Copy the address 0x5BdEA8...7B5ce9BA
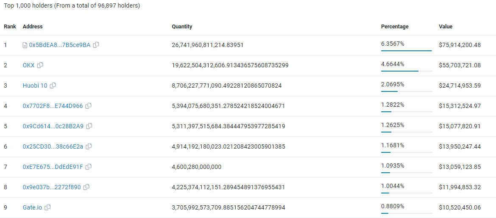 [x=96, y=45]
